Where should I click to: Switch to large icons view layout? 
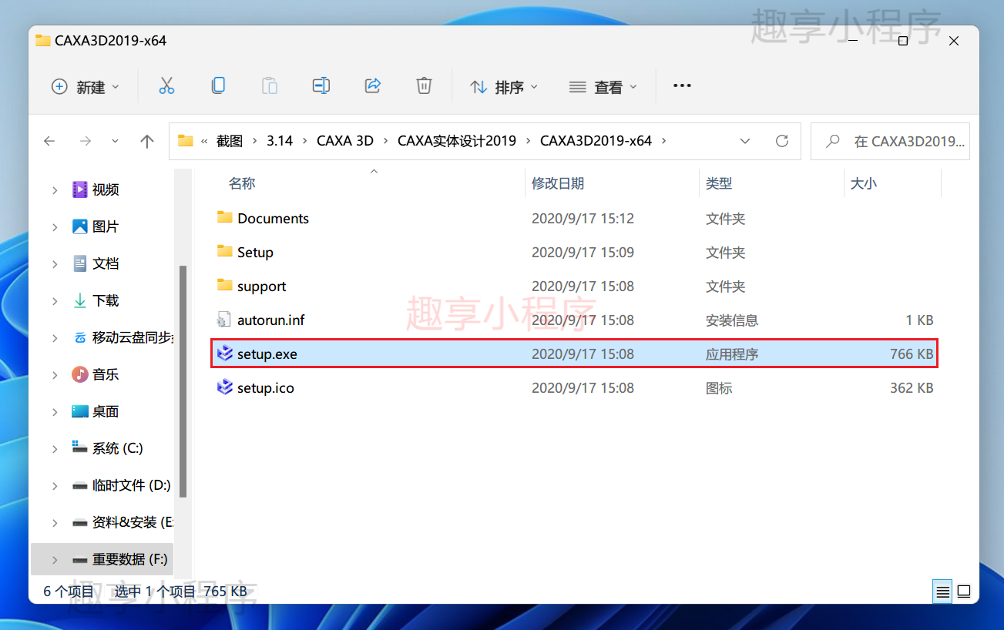coord(964,591)
